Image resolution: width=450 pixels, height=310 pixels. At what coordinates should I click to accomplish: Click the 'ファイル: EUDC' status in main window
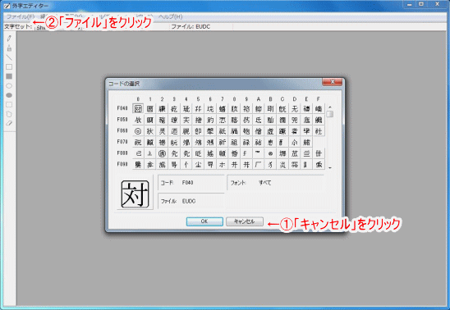point(191,26)
